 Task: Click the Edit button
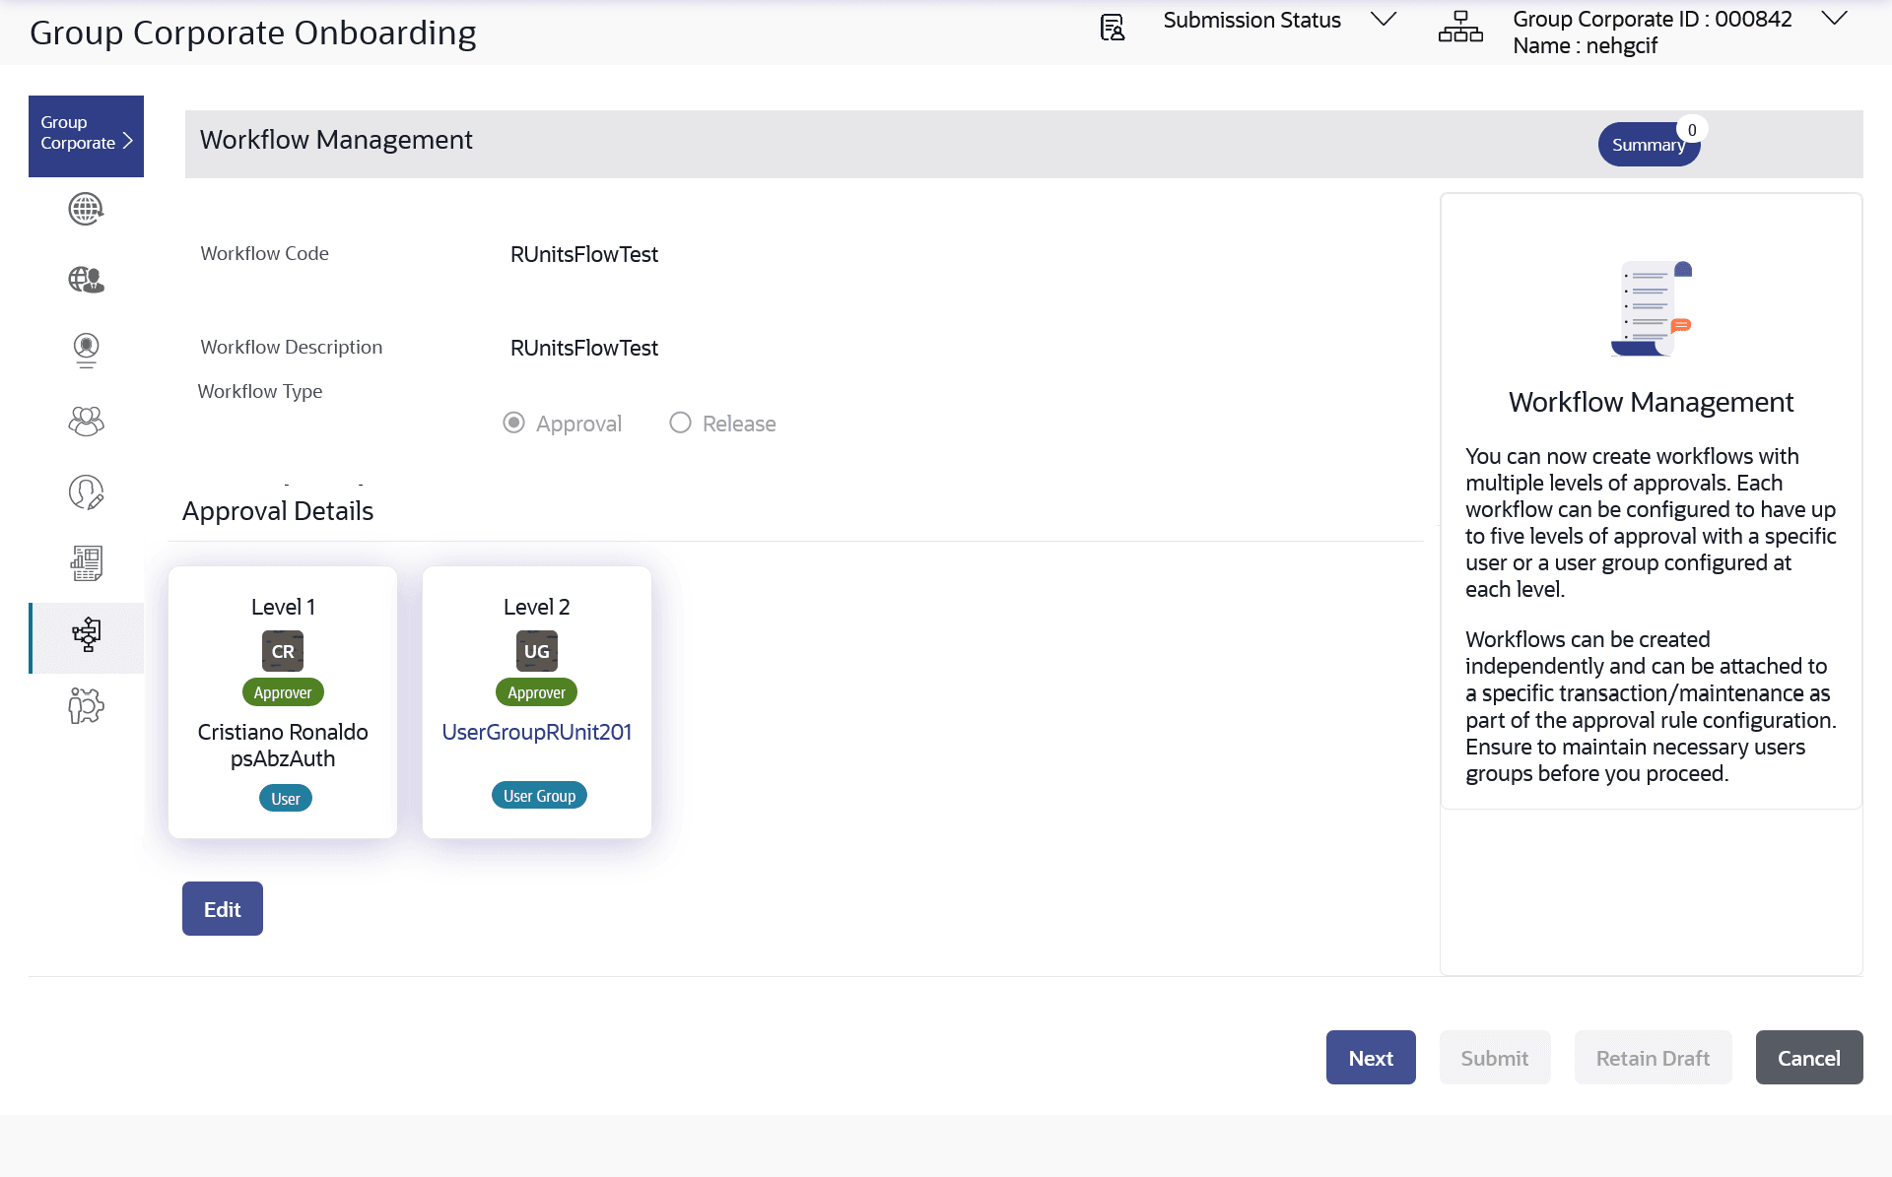pos(222,908)
